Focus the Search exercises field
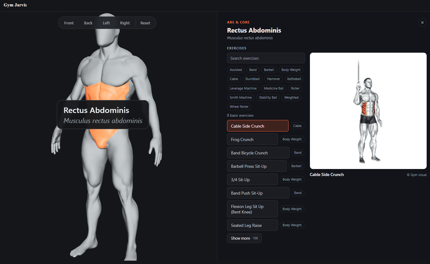 pyautogui.click(x=266, y=58)
